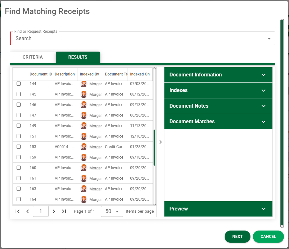The width and height of the screenshot is (289, 249).
Task: Click the 06/26/20... indexed date
Action: coord(140,115)
